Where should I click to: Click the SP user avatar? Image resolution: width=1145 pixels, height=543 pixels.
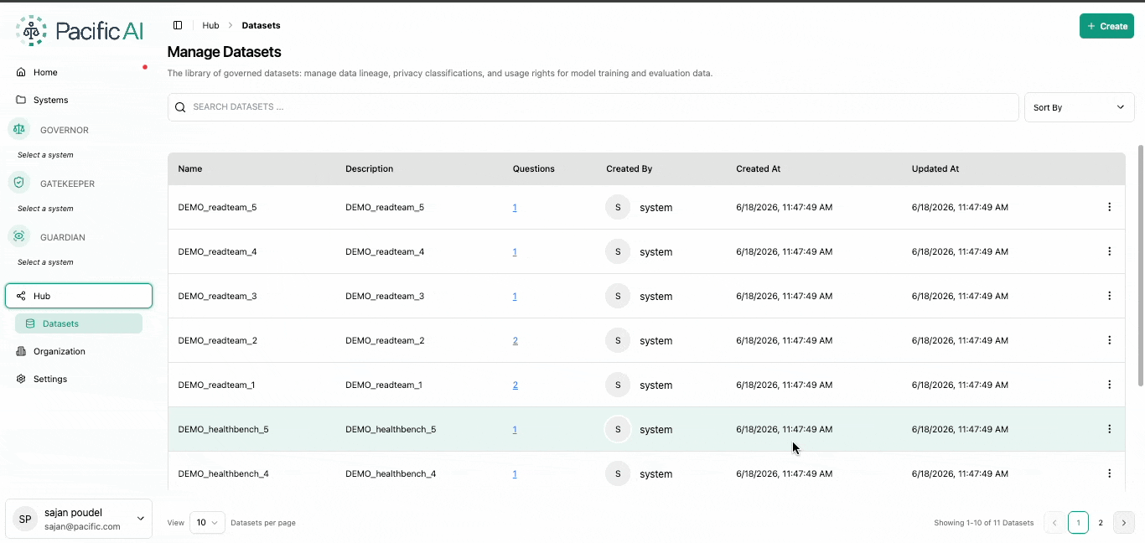[25, 520]
